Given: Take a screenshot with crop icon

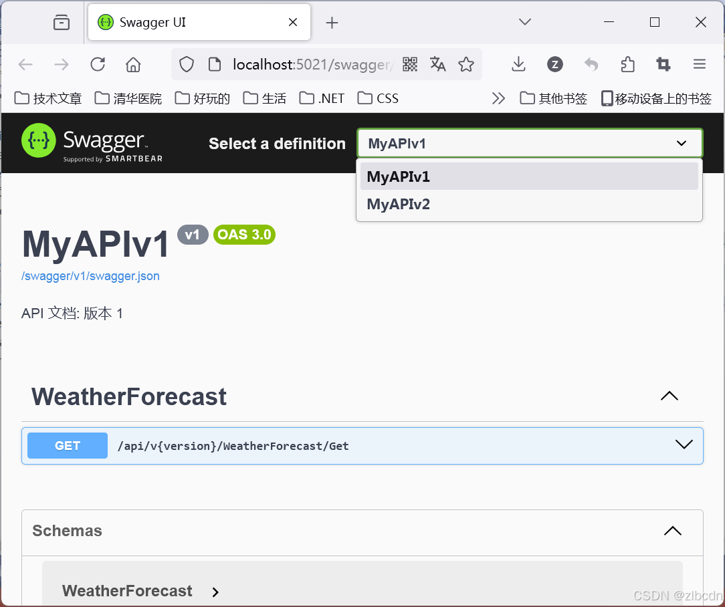Looking at the screenshot, I should (663, 64).
